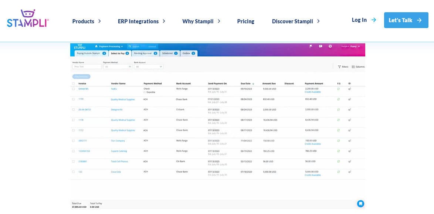
Task: Check the Designerific invoice row checkbox
Action: click(73, 110)
